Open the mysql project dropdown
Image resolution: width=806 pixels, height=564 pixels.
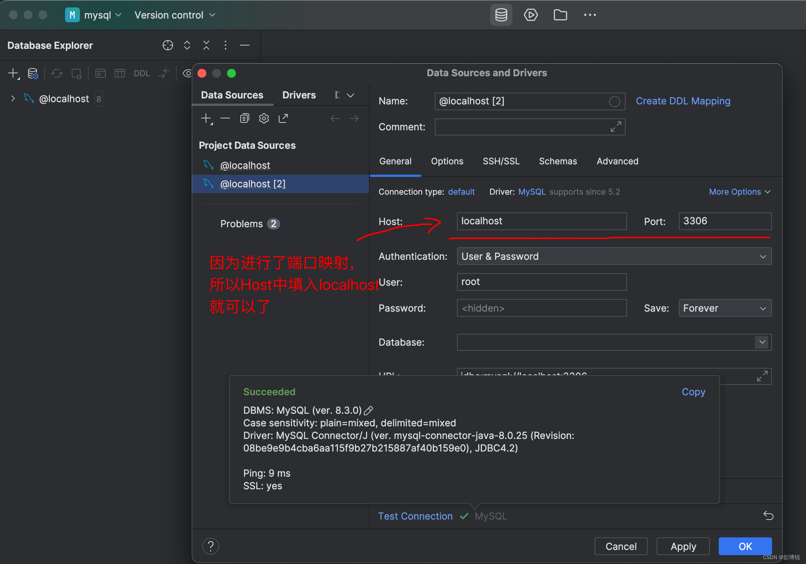click(x=93, y=15)
